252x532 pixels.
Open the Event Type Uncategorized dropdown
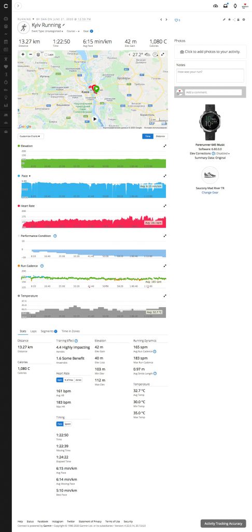(47, 31)
